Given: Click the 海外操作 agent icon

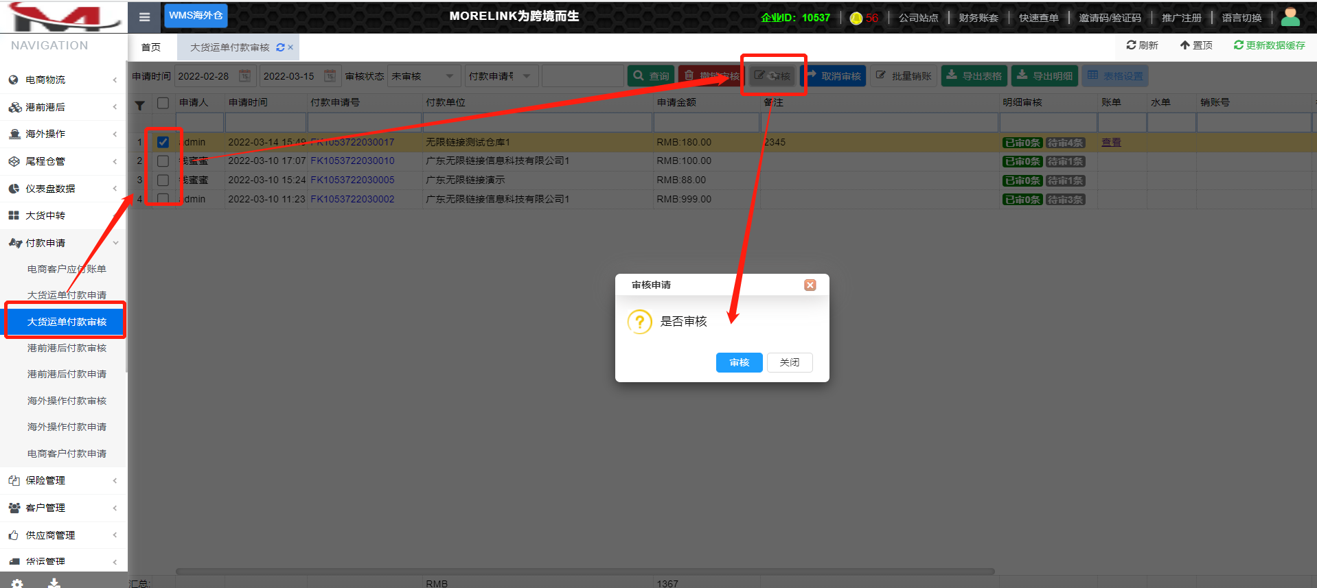Looking at the screenshot, I should click(14, 134).
